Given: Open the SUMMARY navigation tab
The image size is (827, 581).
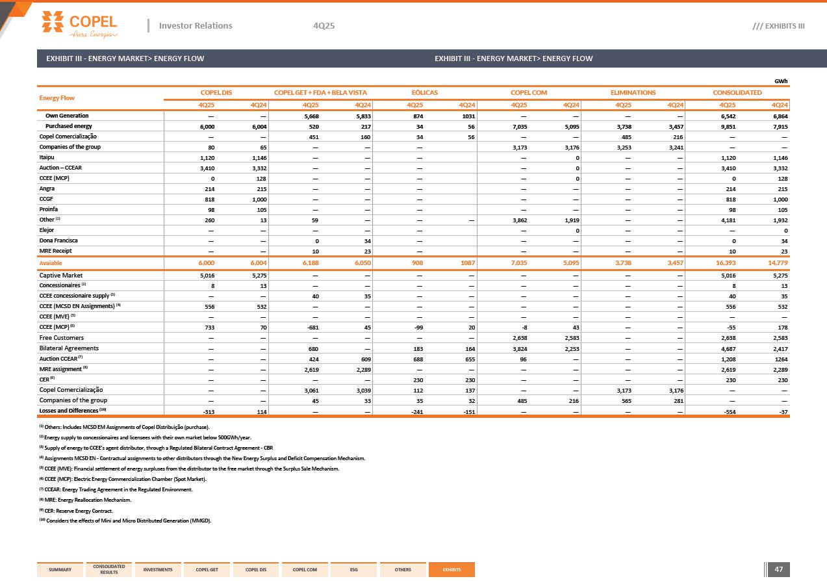Looking at the screenshot, I should (x=60, y=570).
